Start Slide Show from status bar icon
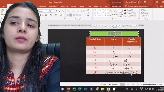The image size is (164, 92). coord(138,85)
